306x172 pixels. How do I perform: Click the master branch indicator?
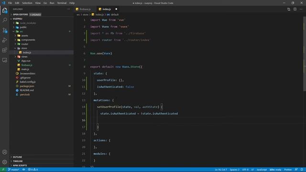tap(14, 170)
